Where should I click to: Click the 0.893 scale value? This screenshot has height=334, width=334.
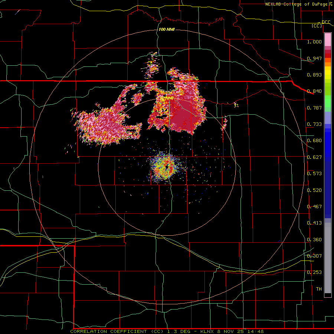click(314, 75)
